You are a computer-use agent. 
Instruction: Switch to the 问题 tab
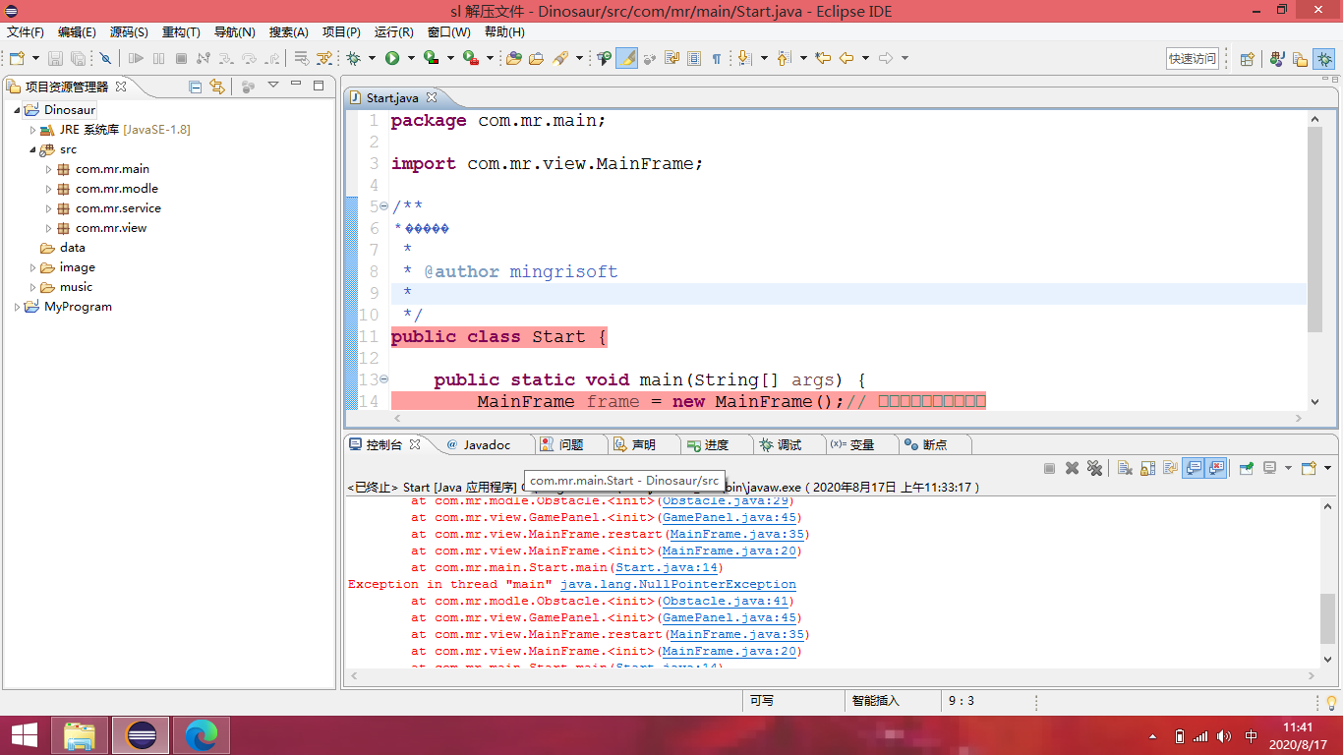(x=561, y=444)
